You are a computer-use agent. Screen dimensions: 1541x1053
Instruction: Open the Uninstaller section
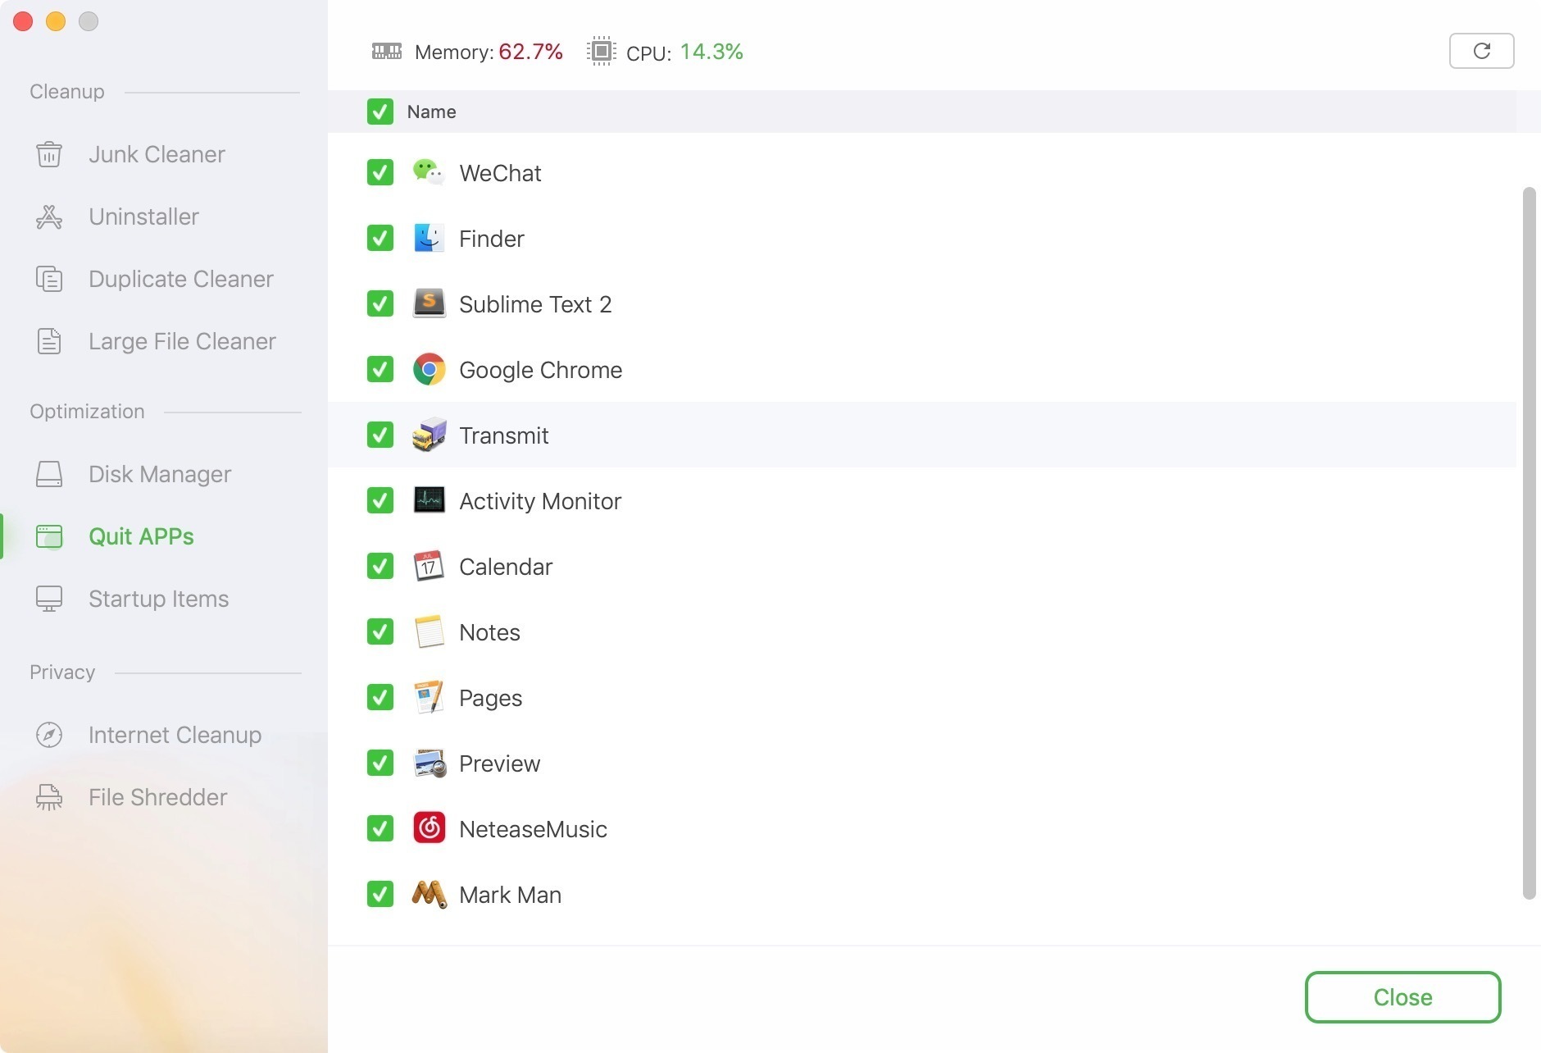coord(143,217)
